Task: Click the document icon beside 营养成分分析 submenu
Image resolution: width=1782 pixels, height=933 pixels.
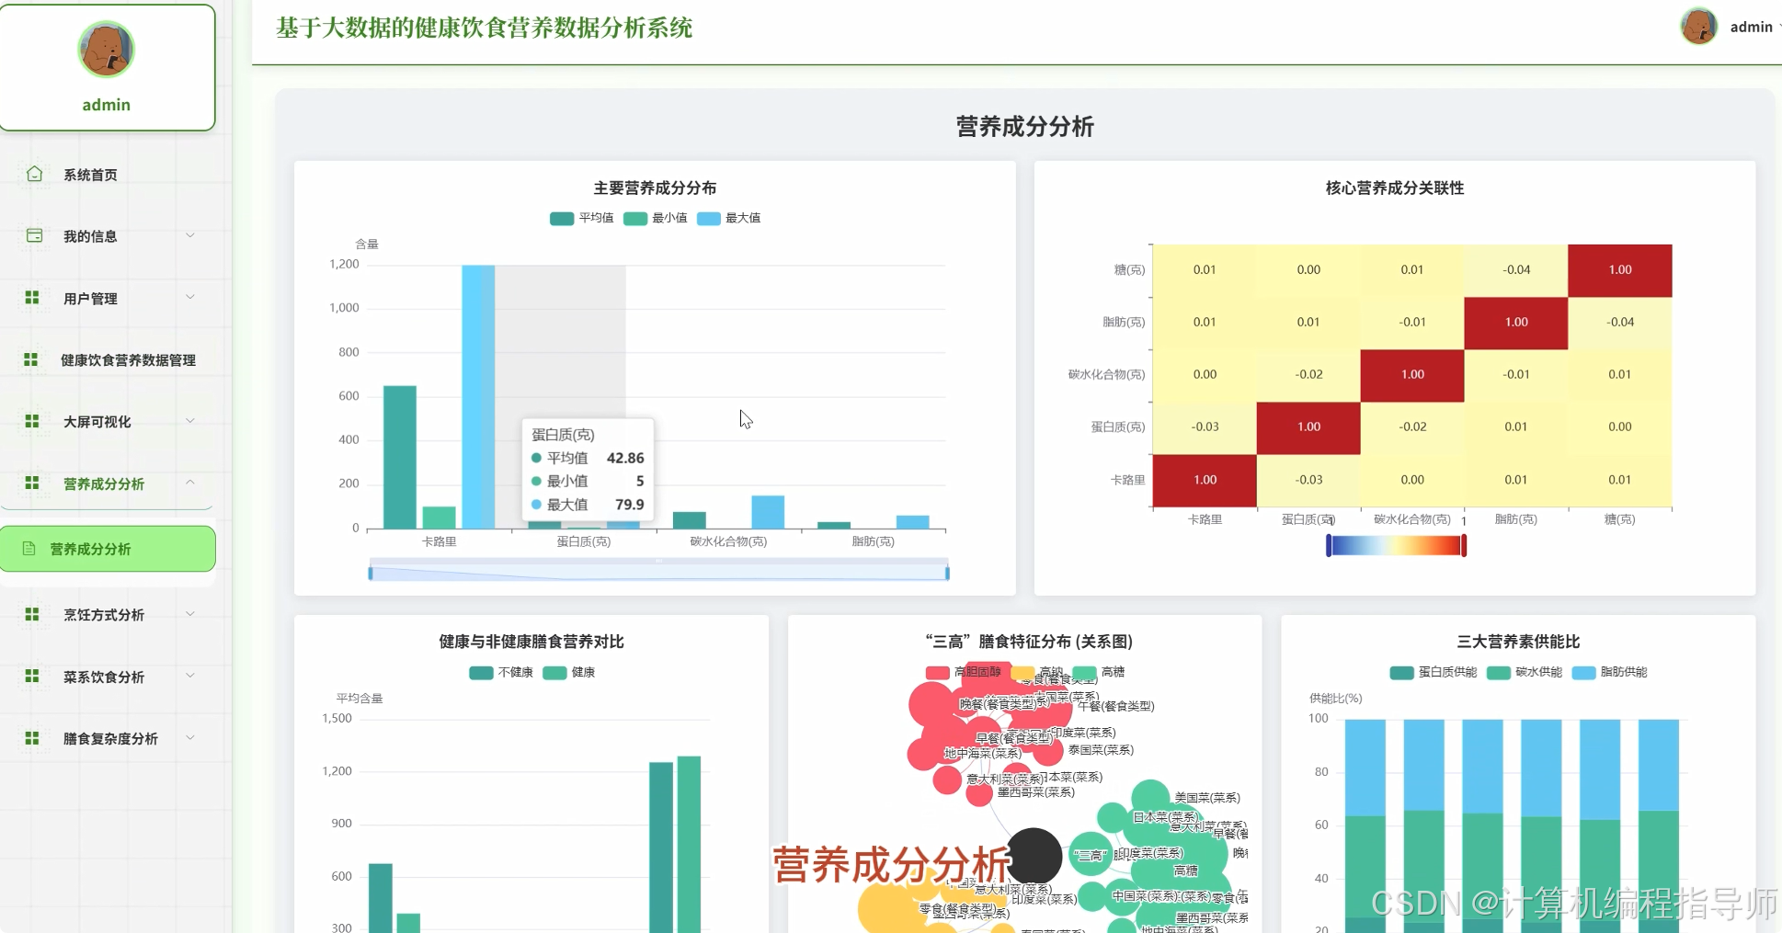Action: click(29, 548)
